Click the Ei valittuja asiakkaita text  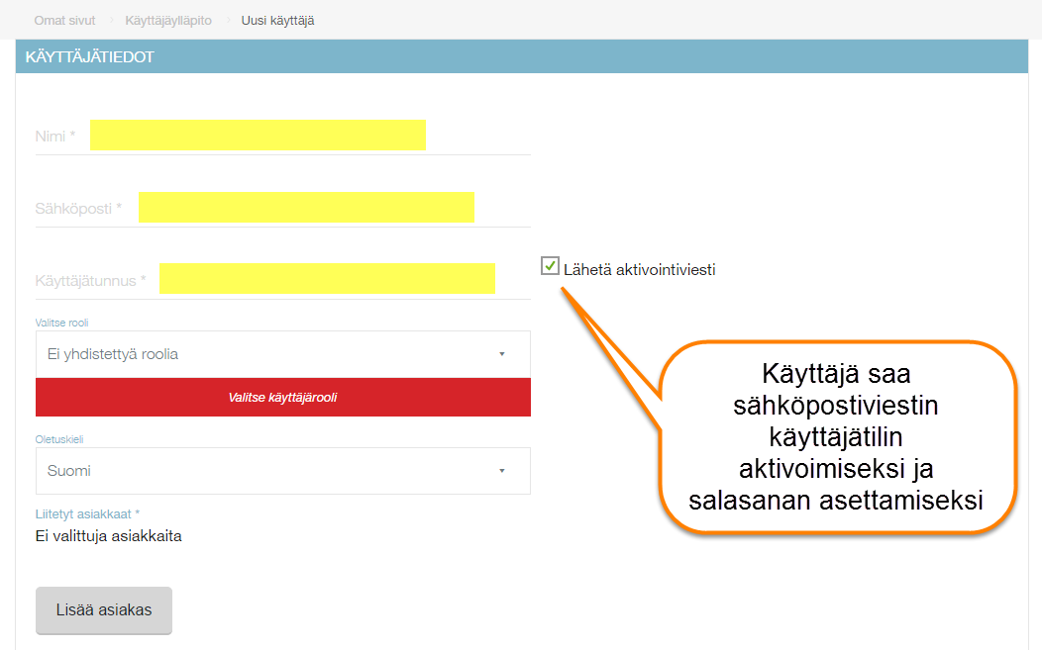pos(108,536)
